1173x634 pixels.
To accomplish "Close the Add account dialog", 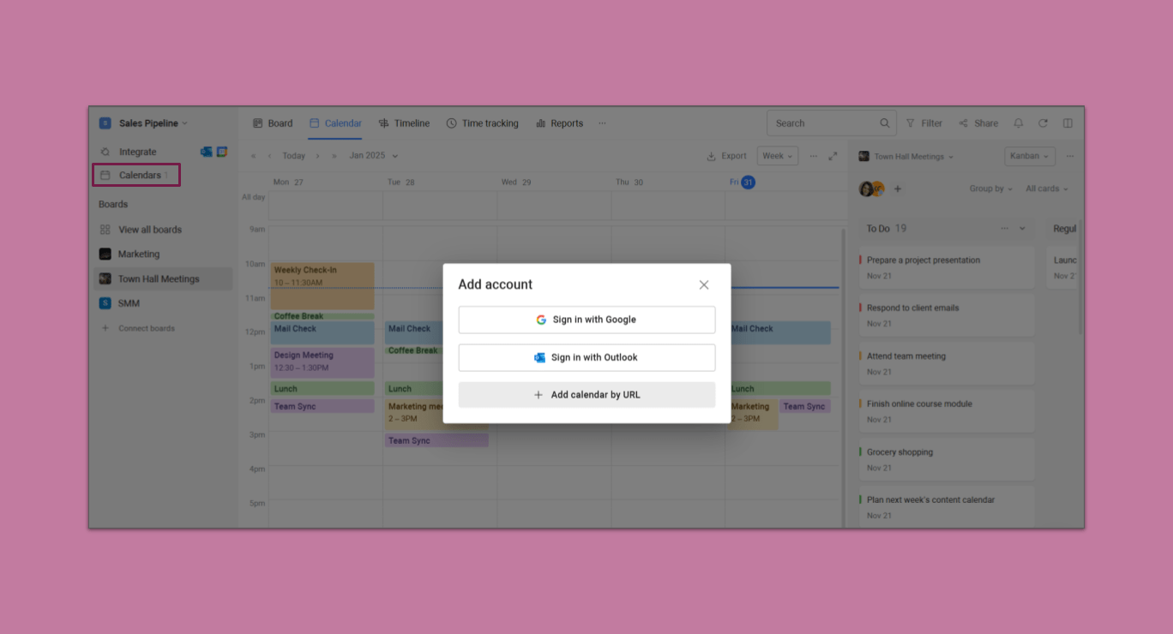I will [704, 285].
